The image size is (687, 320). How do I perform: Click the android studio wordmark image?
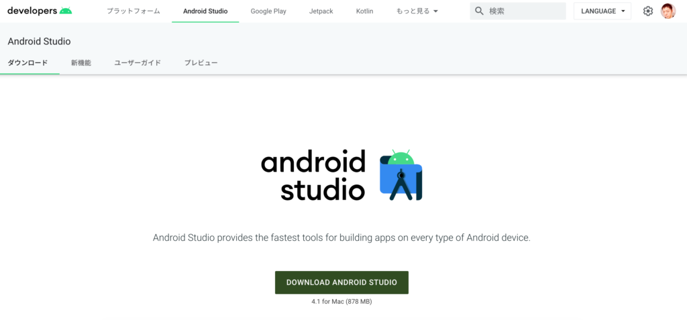pyautogui.click(x=313, y=175)
